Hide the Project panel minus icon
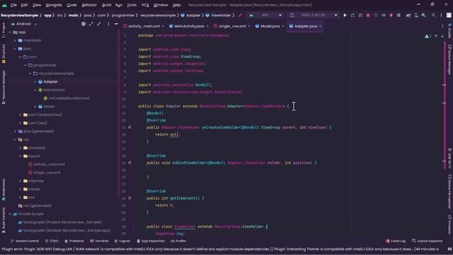Viewport: 453px width, 255px height. pyautogui.click(x=116, y=24)
